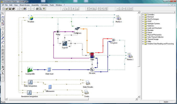177x104 pixels.
Task: Select the Pump component on the canvas
Action: click(x=58, y=31)
